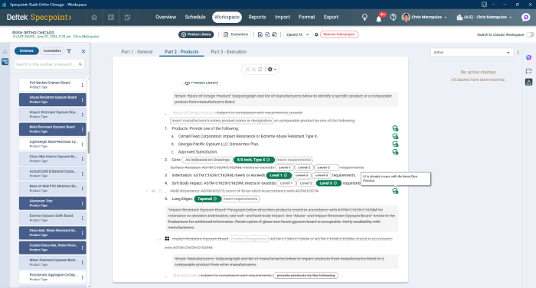Click the document preview icon in toolbar
The width and height of the screenshot is (536, 288).
tap(260, 34)
